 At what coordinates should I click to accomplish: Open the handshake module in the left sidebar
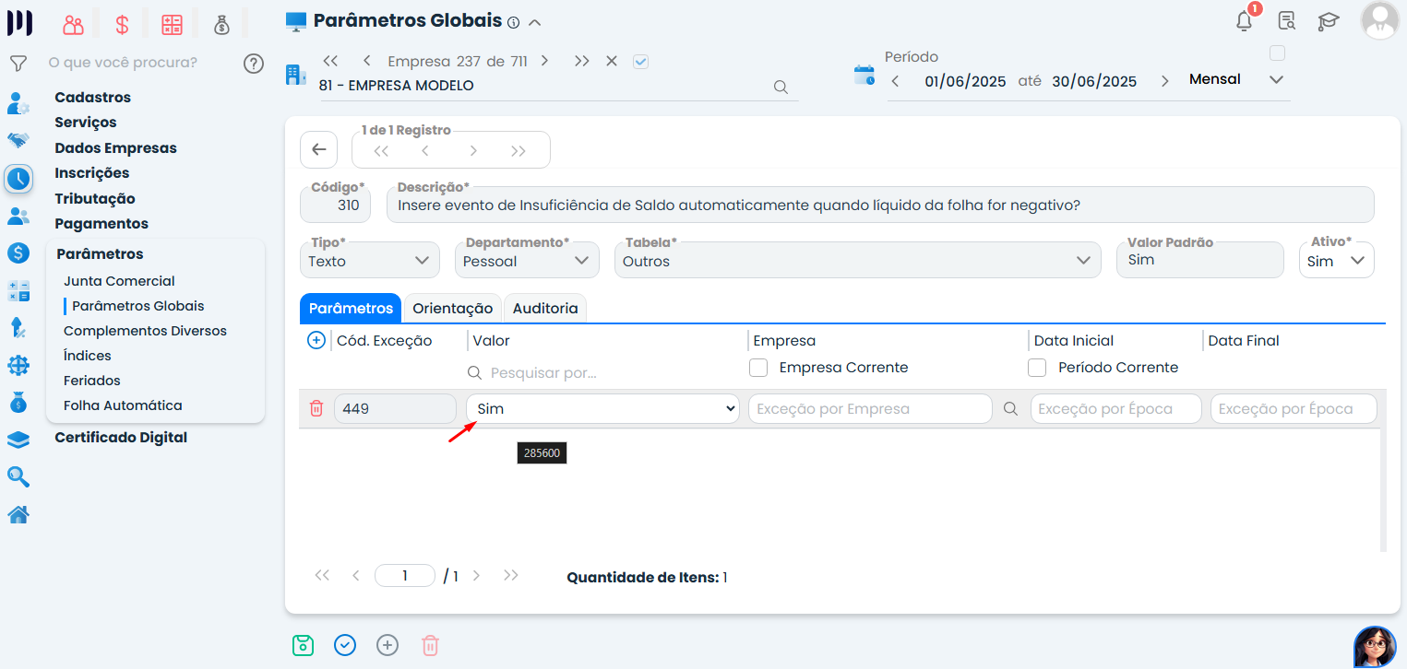(x=18, y=140)
